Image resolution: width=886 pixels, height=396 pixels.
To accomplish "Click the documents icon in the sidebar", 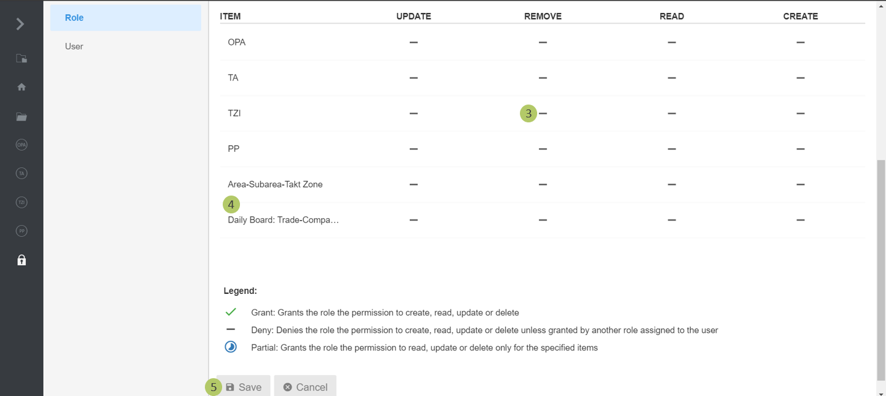I will 21,58.
